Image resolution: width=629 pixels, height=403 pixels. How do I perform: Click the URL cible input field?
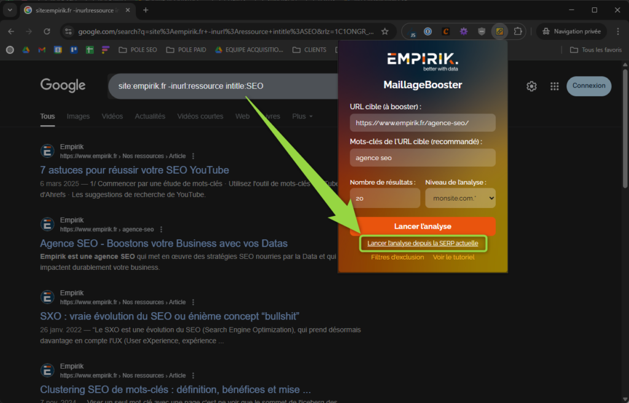pos(423,123)
